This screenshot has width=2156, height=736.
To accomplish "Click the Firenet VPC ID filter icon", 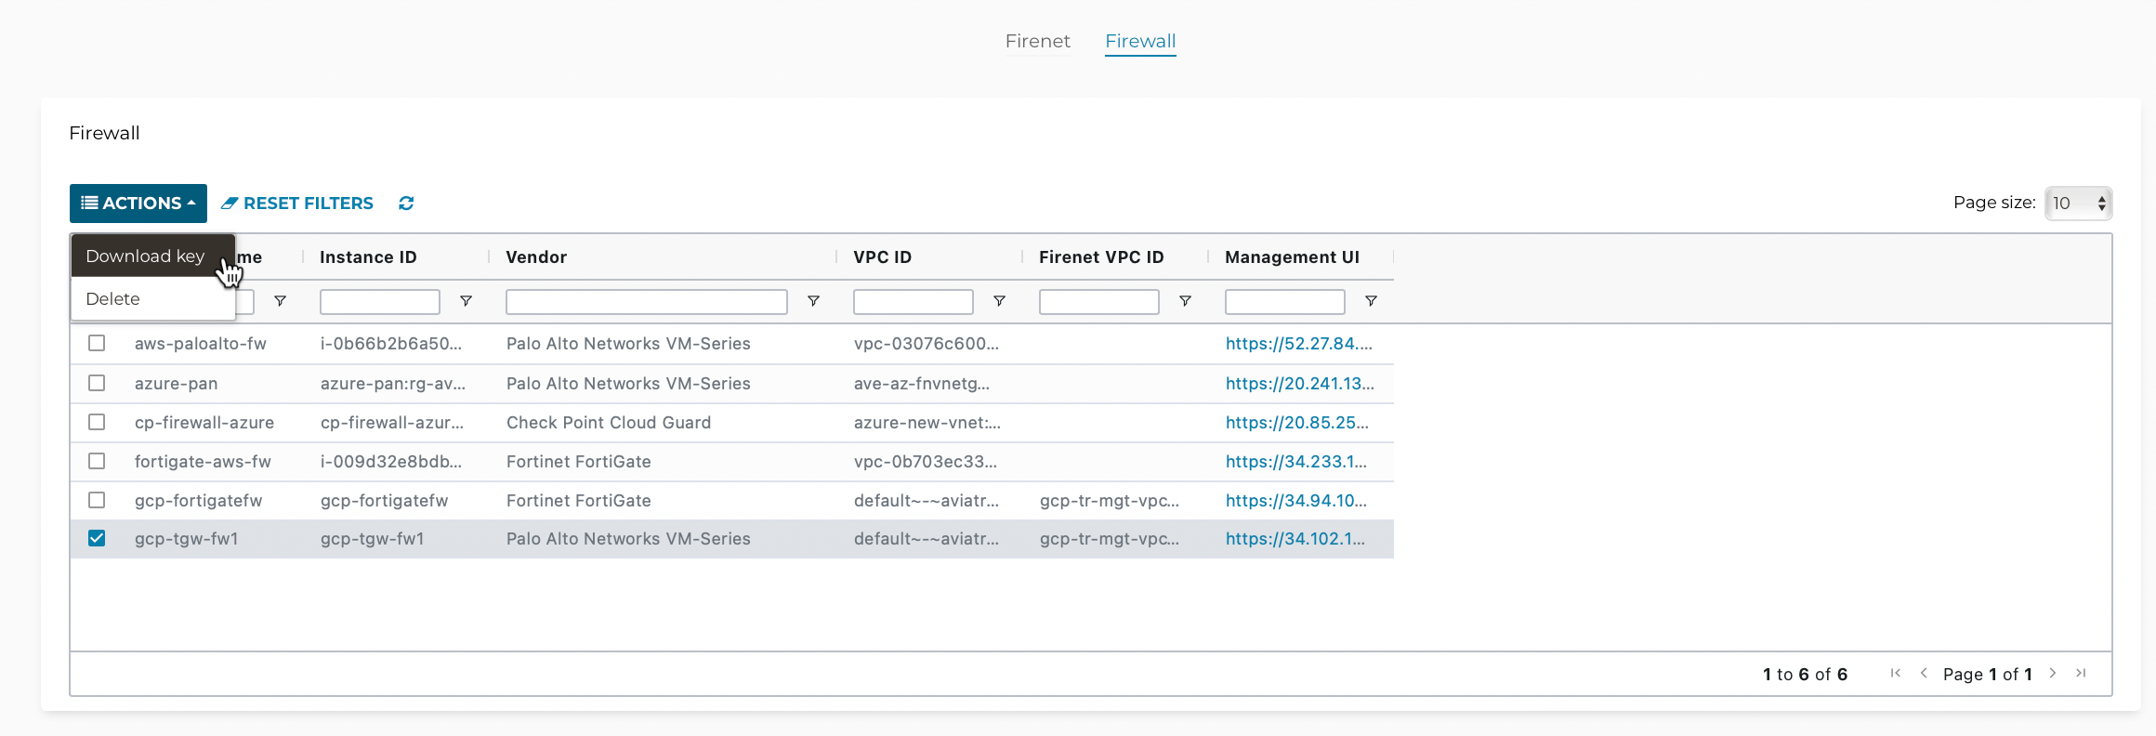I will pos(1185,301).
